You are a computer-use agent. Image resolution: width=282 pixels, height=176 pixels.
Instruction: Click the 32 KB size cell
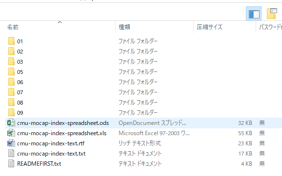[245, 123]
